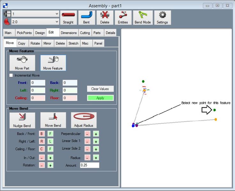The image size is (235, 191).
Task: Increase Radius with the plus button
Action: click(x=96, y=158)
